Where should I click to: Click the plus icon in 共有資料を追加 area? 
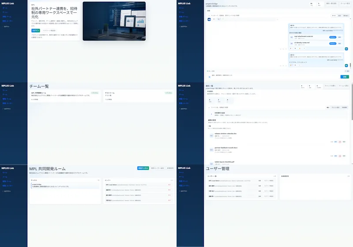[211, 114]
